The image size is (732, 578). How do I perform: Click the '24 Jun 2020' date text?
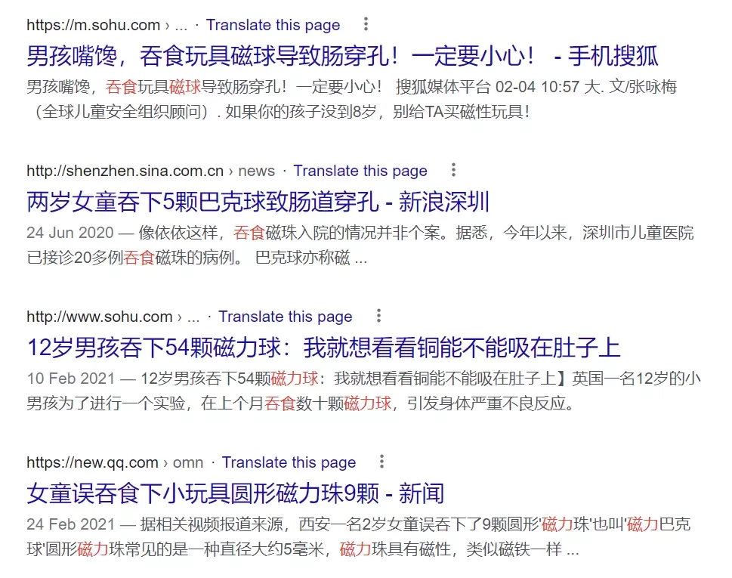[x=70, y=233]
